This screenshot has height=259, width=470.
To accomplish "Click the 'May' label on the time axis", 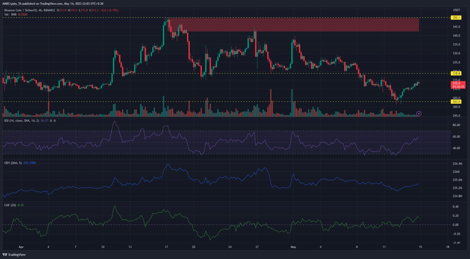I will (293, 247).
